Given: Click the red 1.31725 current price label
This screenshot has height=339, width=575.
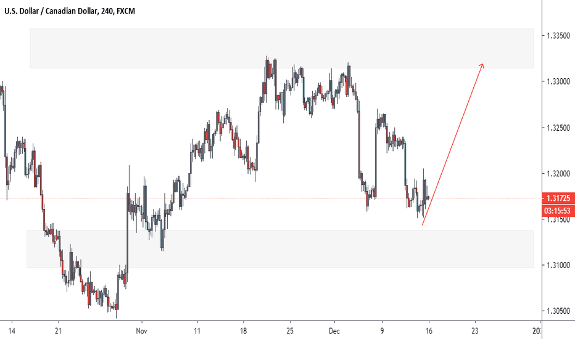Looking at the screenshot, I should pyautogui.click(x=558, y=198).
